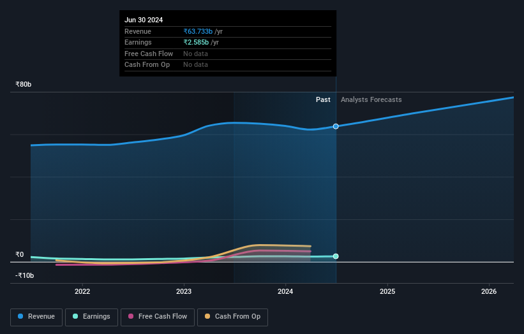Click the ₹2.585b earnings value in the tooltip
This screenshot has width=524, height=334.
tap(196, 42)
